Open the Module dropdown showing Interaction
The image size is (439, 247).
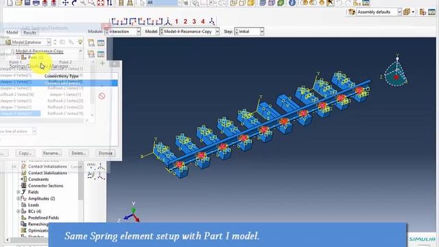pyautogui.click(x=123, y=32)
